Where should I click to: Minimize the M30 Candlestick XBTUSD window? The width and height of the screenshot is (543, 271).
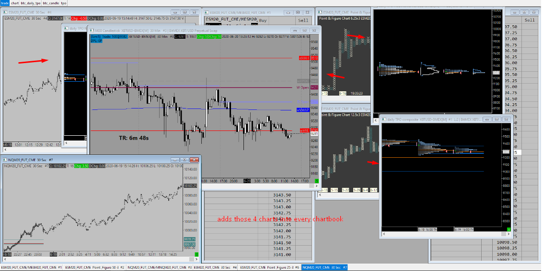click(295, 31)
